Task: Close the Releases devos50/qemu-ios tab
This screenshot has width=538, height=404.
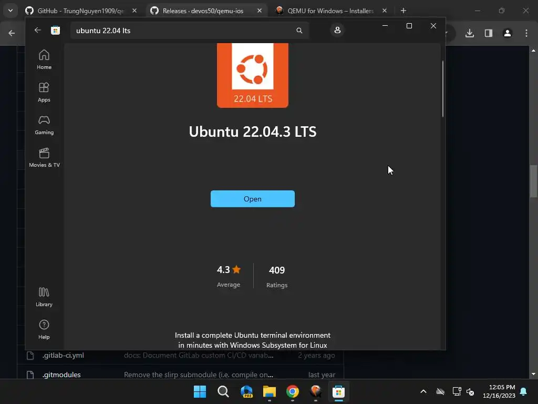Action: [x=260, y=11]
